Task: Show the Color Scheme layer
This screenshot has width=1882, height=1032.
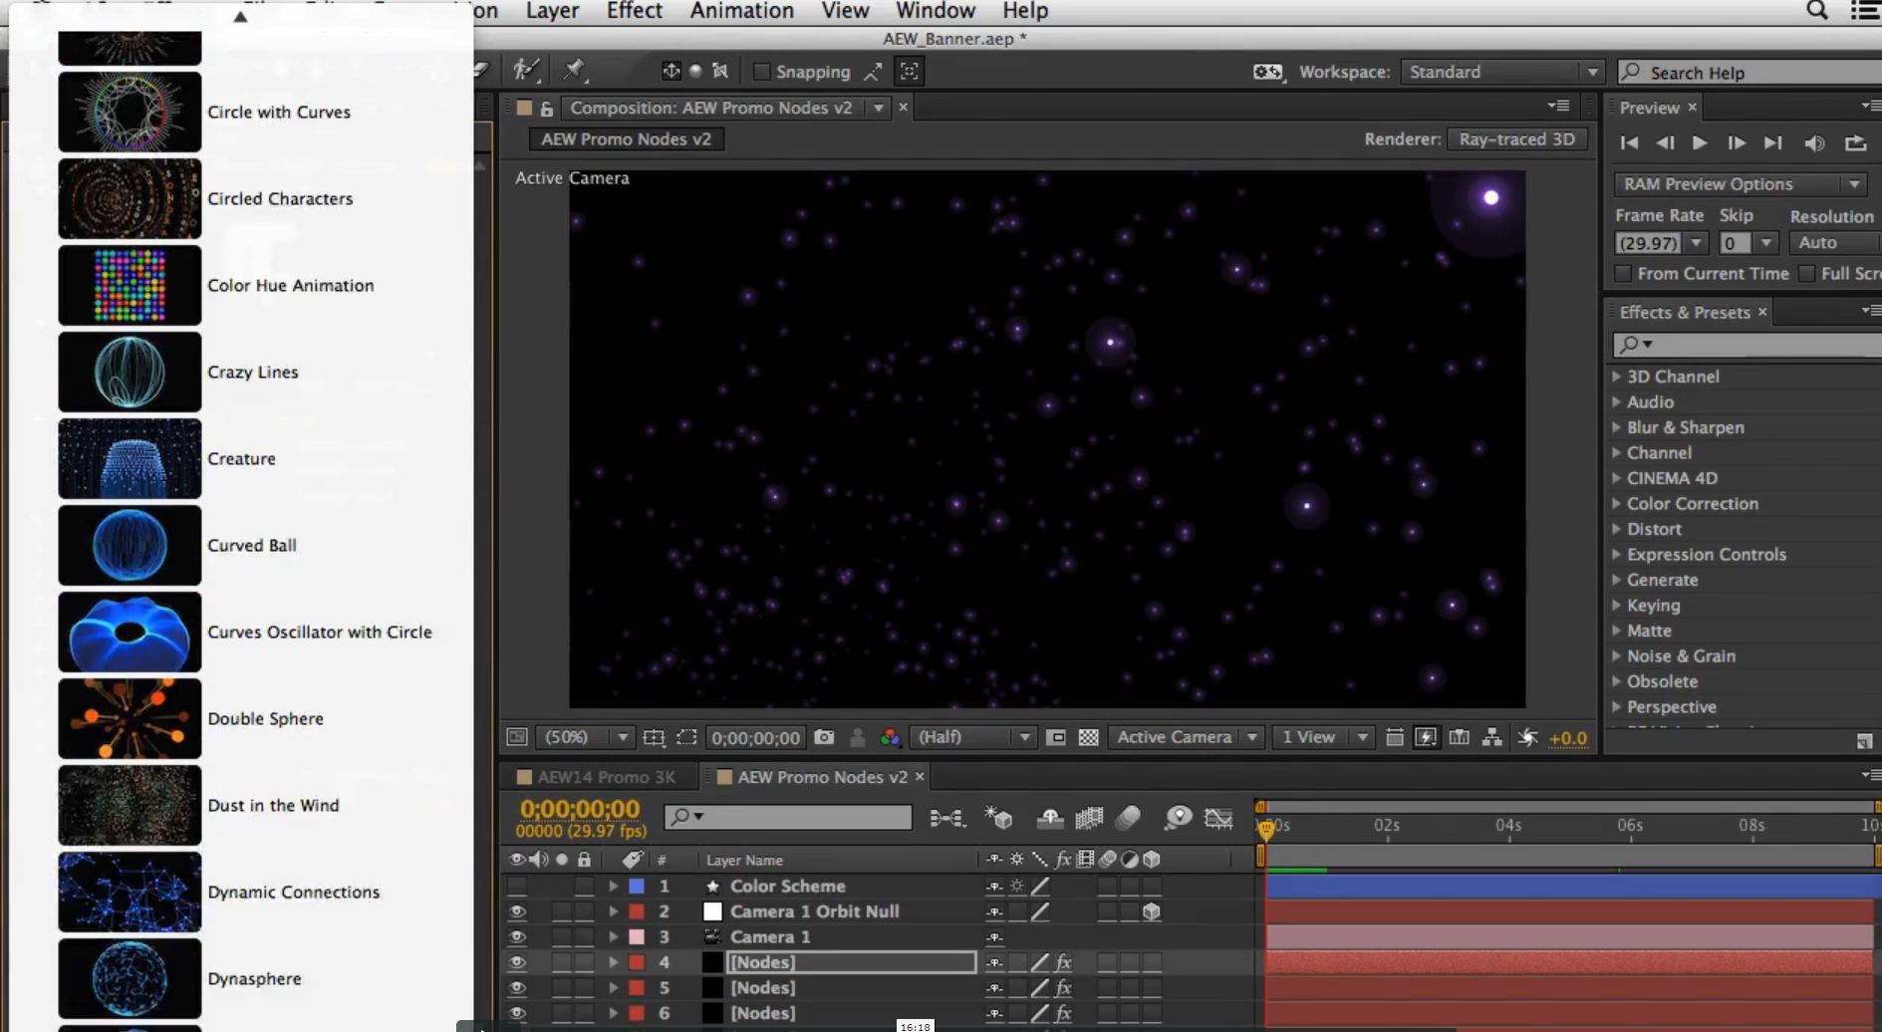Action: [517, 886]
